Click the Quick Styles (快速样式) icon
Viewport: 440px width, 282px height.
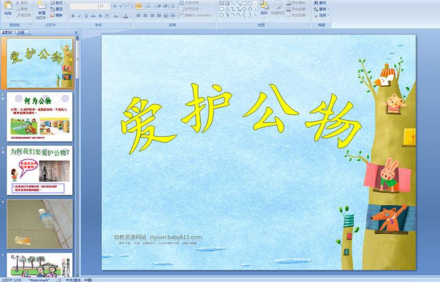click(278, 8)
